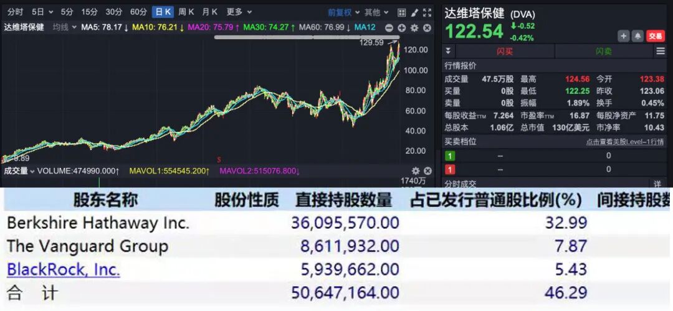The width and height of the screenshot is (673, 311).
Task: Select the 日K daily candlestick tab
Action: tap(163, 12)
